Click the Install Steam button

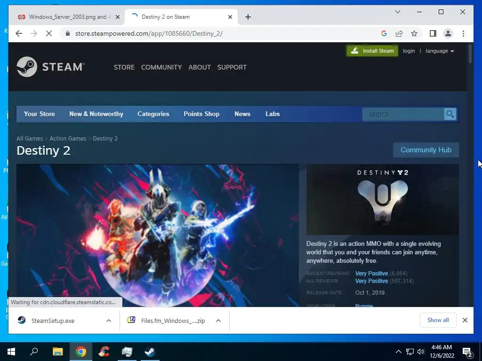[372, 51]
